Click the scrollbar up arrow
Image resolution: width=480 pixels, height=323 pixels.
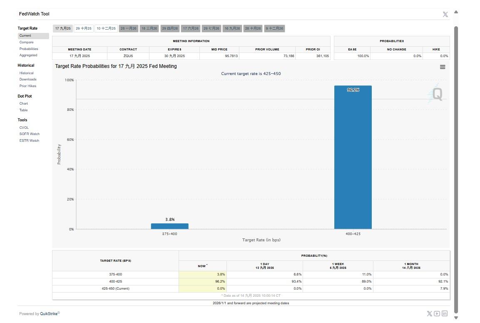456,12
